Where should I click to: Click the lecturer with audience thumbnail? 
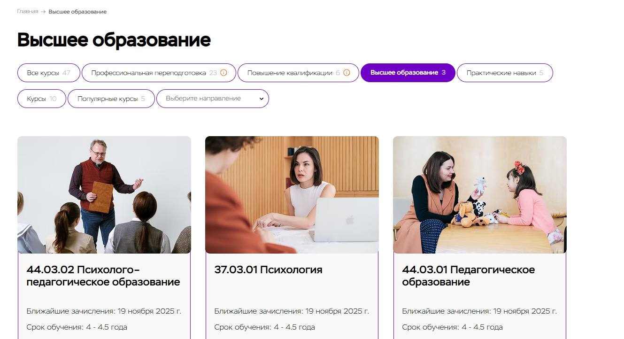point(104,195)
